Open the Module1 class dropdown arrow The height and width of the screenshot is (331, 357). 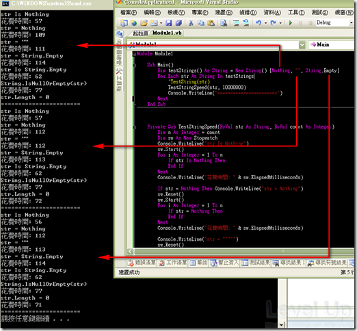point(302,44)
